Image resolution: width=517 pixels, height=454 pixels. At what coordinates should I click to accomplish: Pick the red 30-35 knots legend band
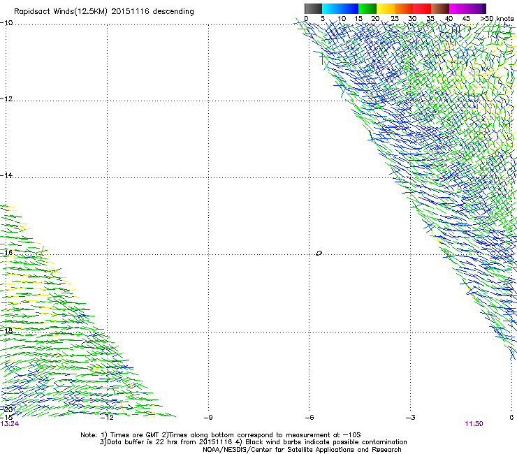(422, 8)
